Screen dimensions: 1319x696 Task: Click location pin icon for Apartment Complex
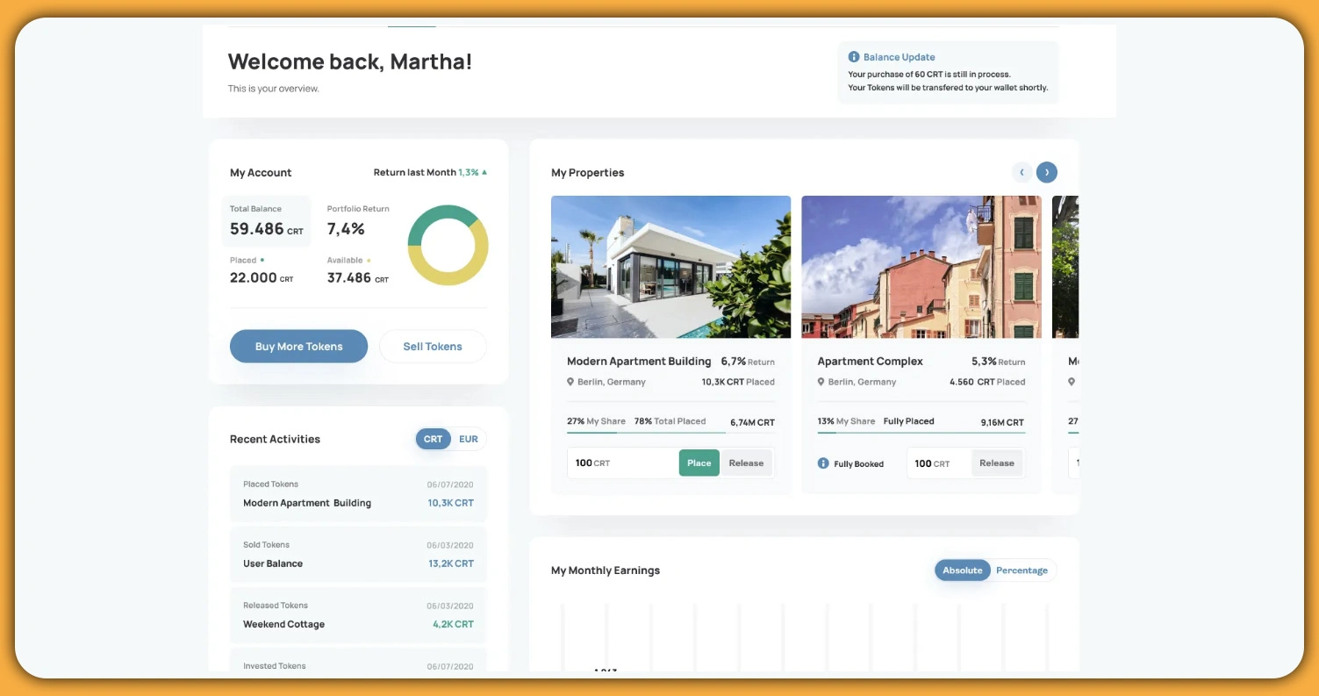(x=821, y=382)
